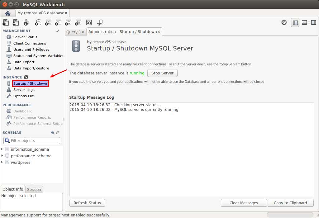Close the Query 1 tab
Viewport: 319px width, 218px height.
[83, 32]
